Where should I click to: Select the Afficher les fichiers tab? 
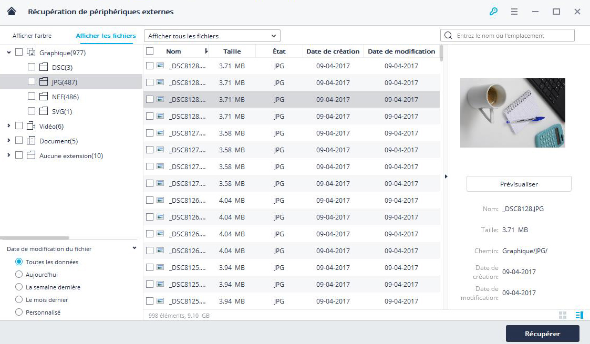[x=106, y=36]
